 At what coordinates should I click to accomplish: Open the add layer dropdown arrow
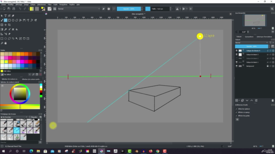point(239,101)
